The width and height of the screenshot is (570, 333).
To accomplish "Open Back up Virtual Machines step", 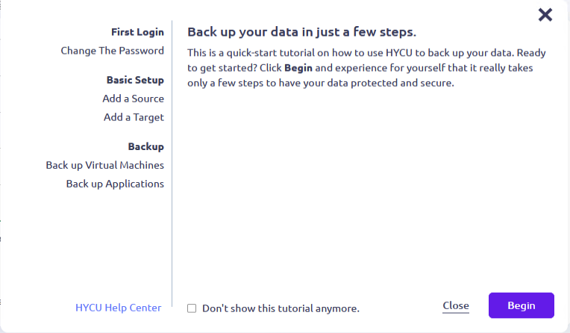I will click(104, 165).
